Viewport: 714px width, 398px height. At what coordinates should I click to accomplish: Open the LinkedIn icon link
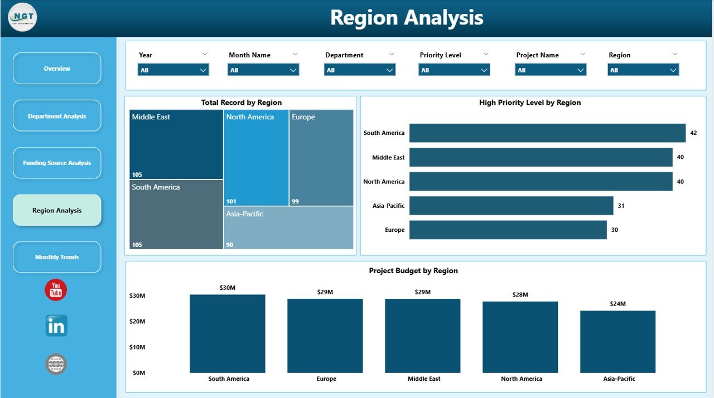pyautogui.click(x=56, y=326)
